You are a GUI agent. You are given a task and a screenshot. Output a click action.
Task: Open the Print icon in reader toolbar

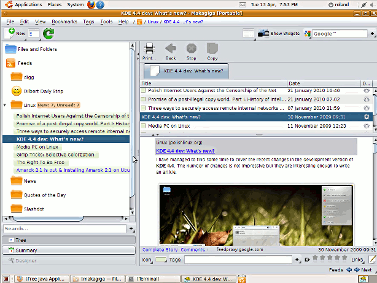pos(149,48)
